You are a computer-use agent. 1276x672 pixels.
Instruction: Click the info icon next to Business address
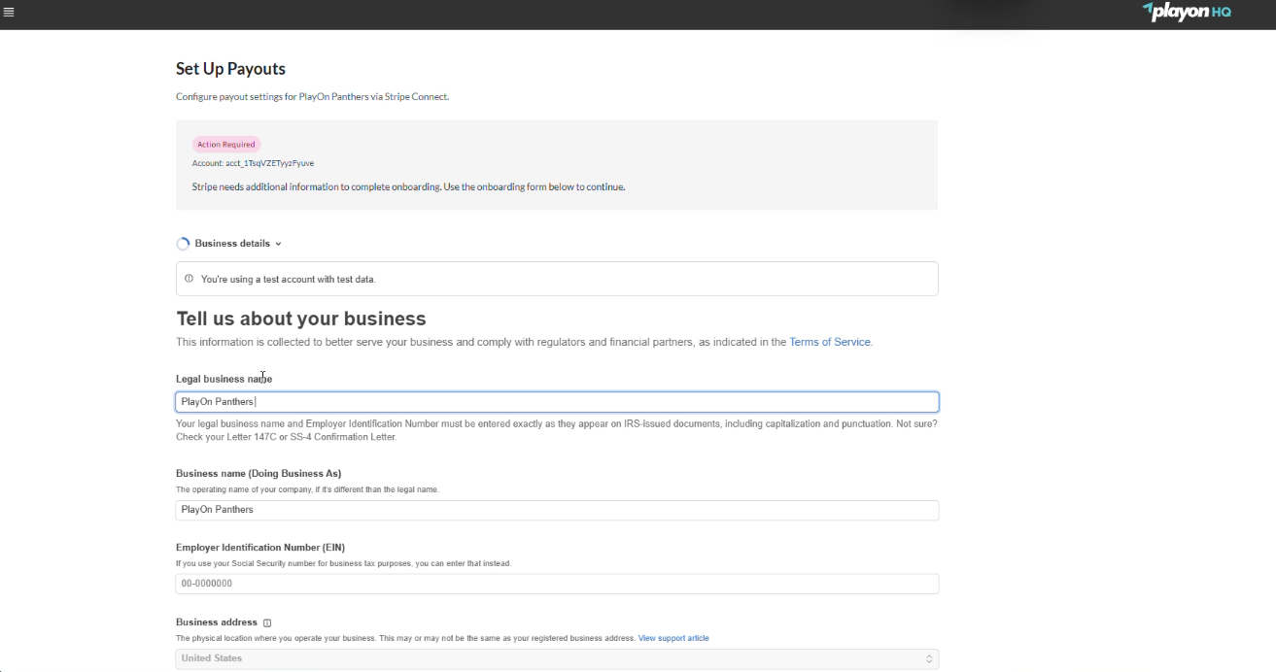pos(267,622)
